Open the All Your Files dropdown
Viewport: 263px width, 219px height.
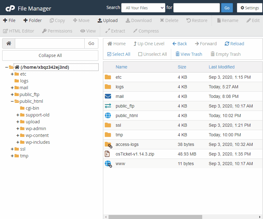pos(143,8)
